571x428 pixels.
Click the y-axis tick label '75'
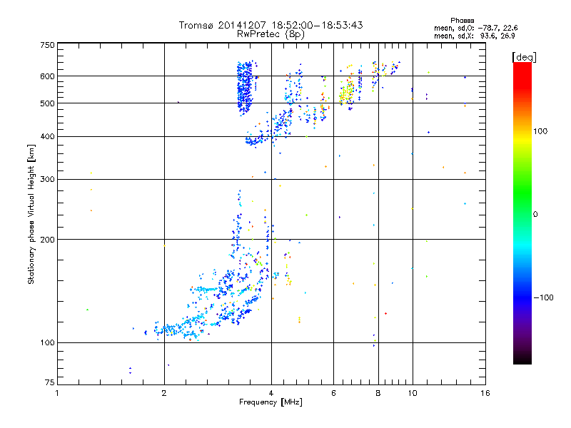(x=49, y=382)
